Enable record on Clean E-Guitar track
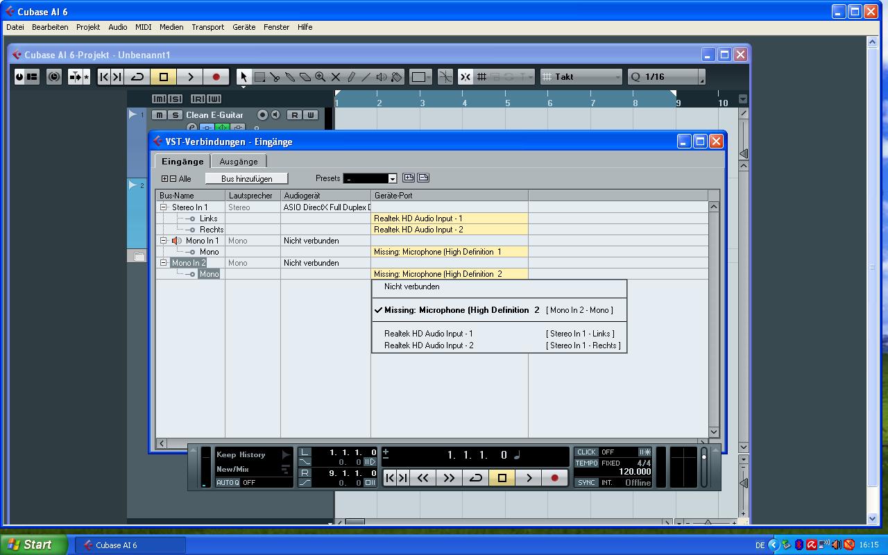The height and width of the screenshot is (555, 888). click(262, 115)
